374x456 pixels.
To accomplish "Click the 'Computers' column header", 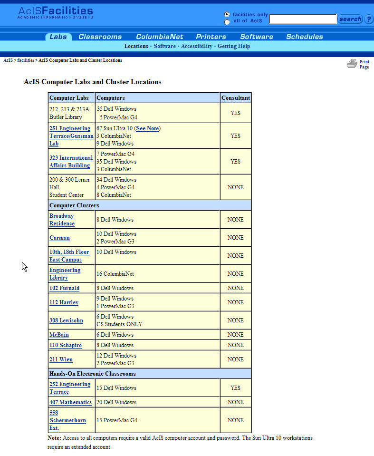I will (157, 98).
